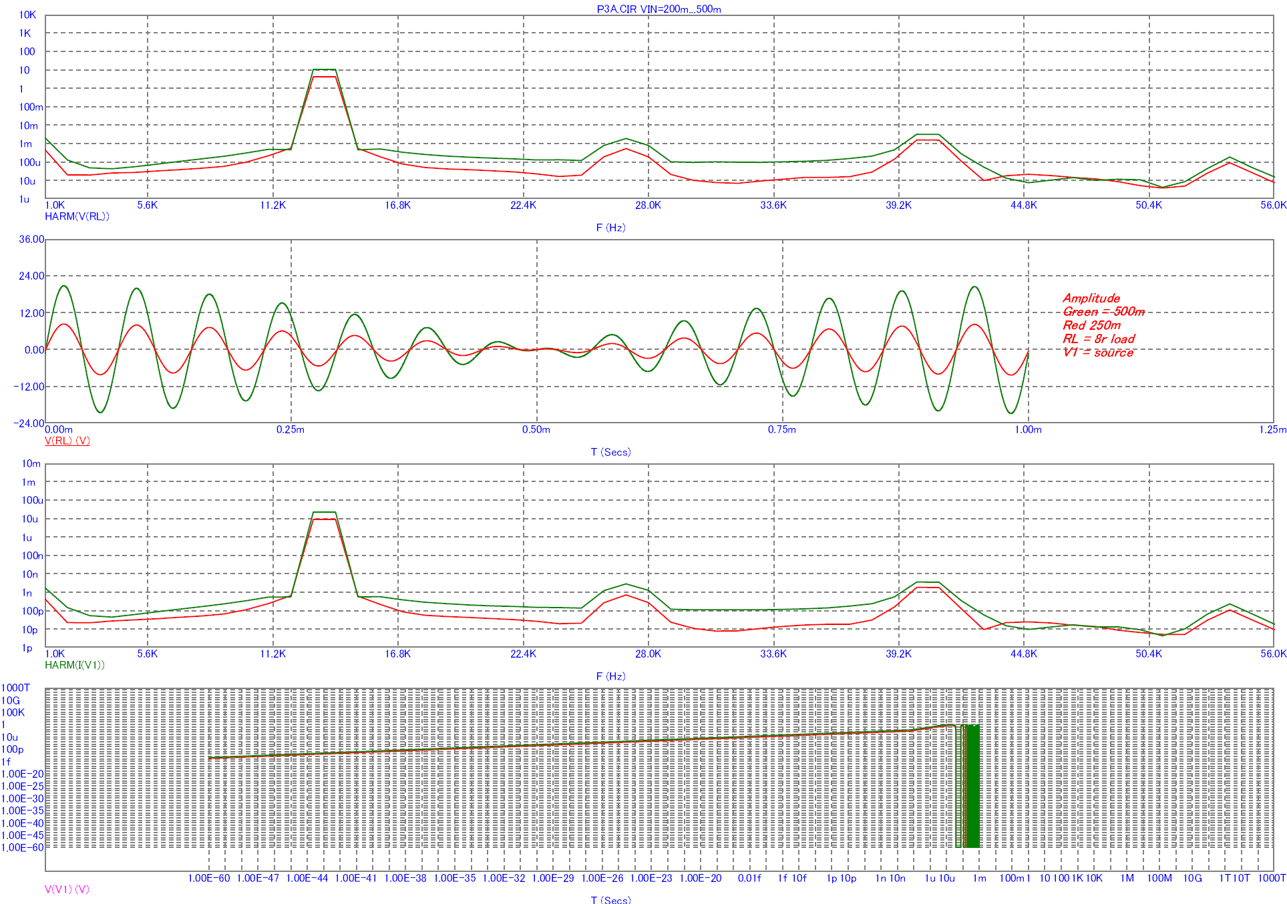Viewport: 1287px width, 904px height.
Task: Click the 1.25m time tick label
Action: 1273,430
